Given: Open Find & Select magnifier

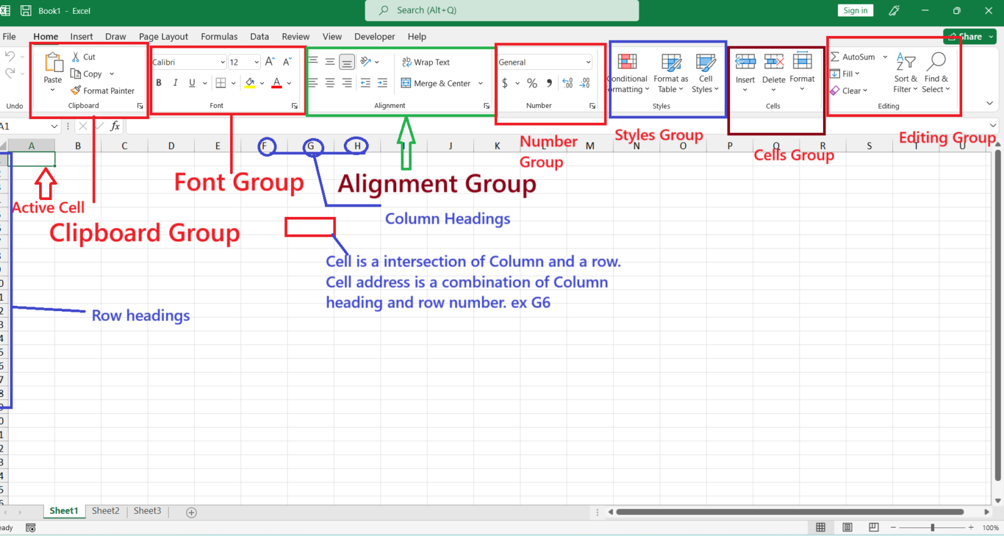Looking at the screenshot, I should coord(936,73).
